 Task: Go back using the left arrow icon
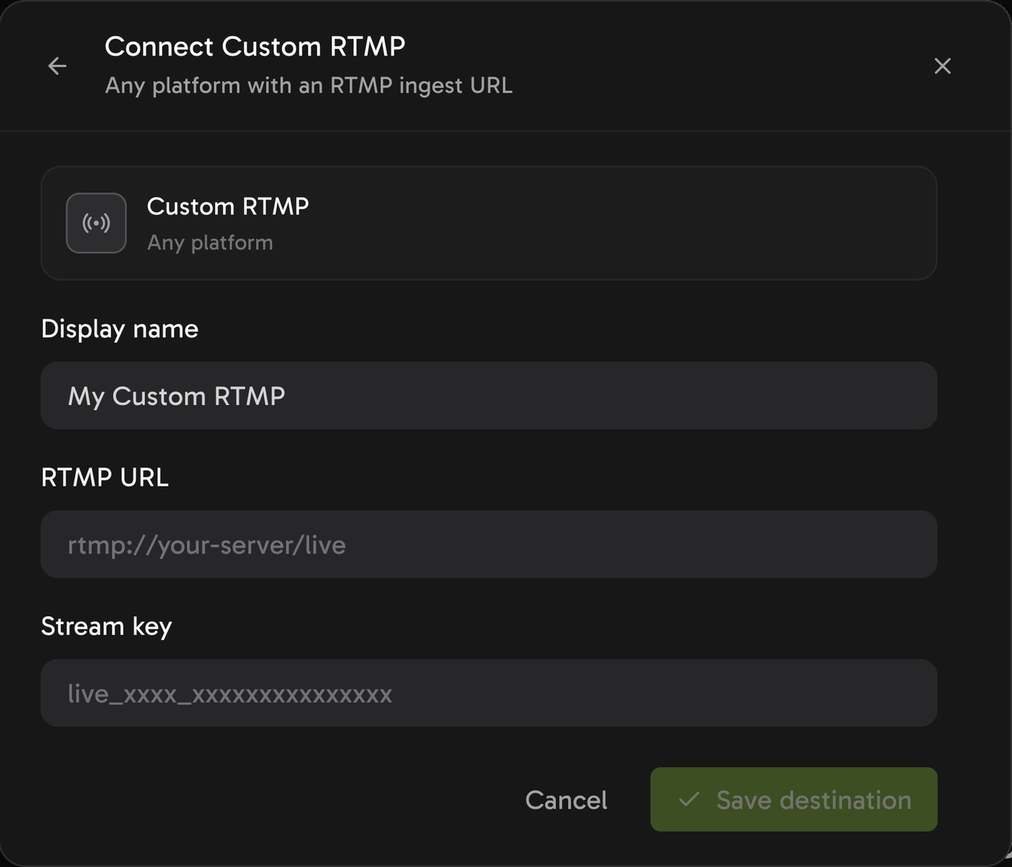(58, 66)
